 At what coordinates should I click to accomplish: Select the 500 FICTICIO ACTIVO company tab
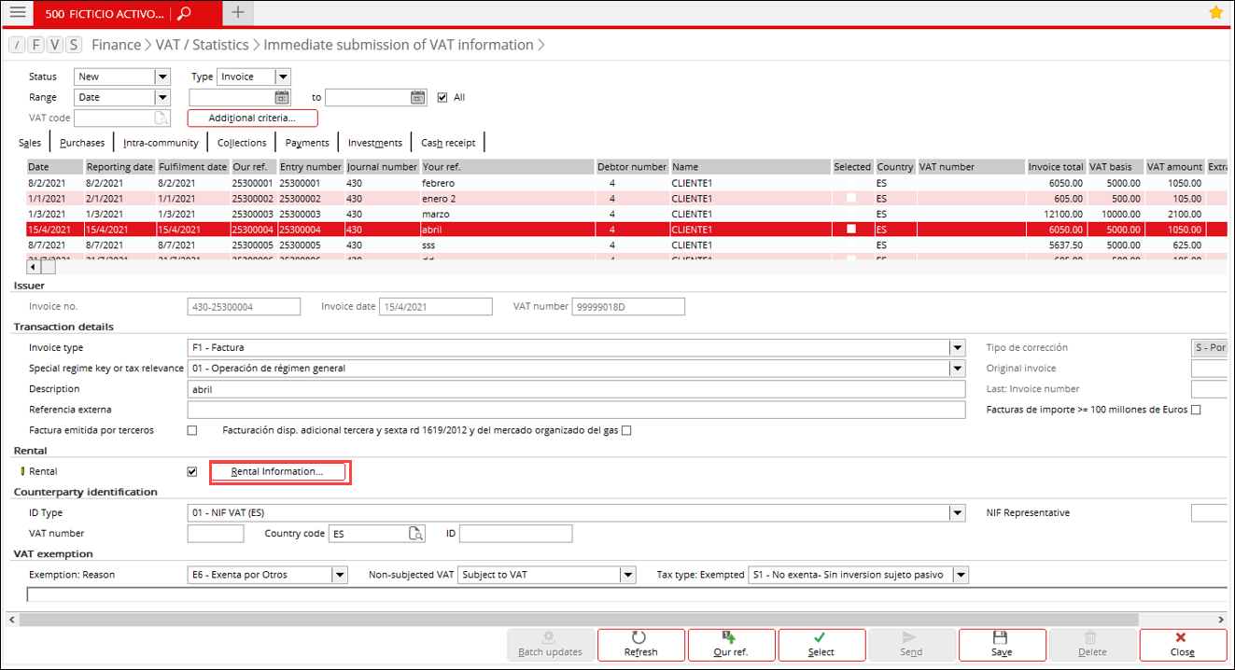(x=104, y=13)
